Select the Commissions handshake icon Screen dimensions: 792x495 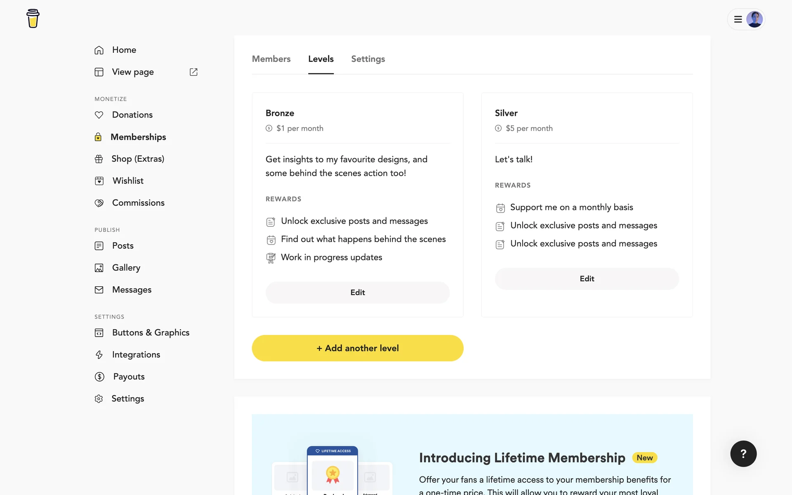[99, 203]
